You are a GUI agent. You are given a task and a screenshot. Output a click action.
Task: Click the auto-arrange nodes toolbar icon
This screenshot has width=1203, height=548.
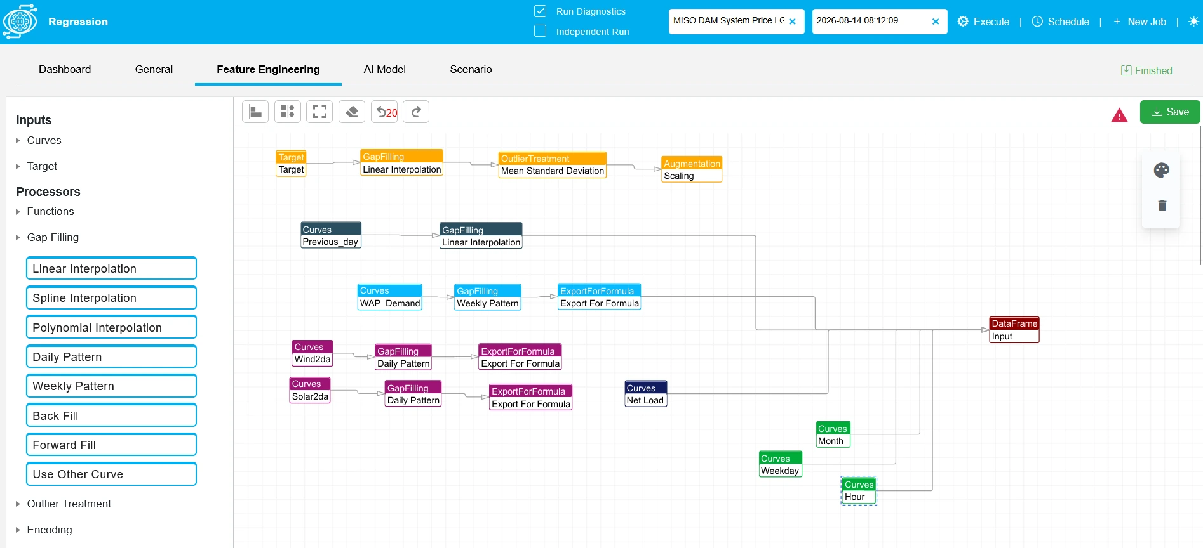(288, 112)
